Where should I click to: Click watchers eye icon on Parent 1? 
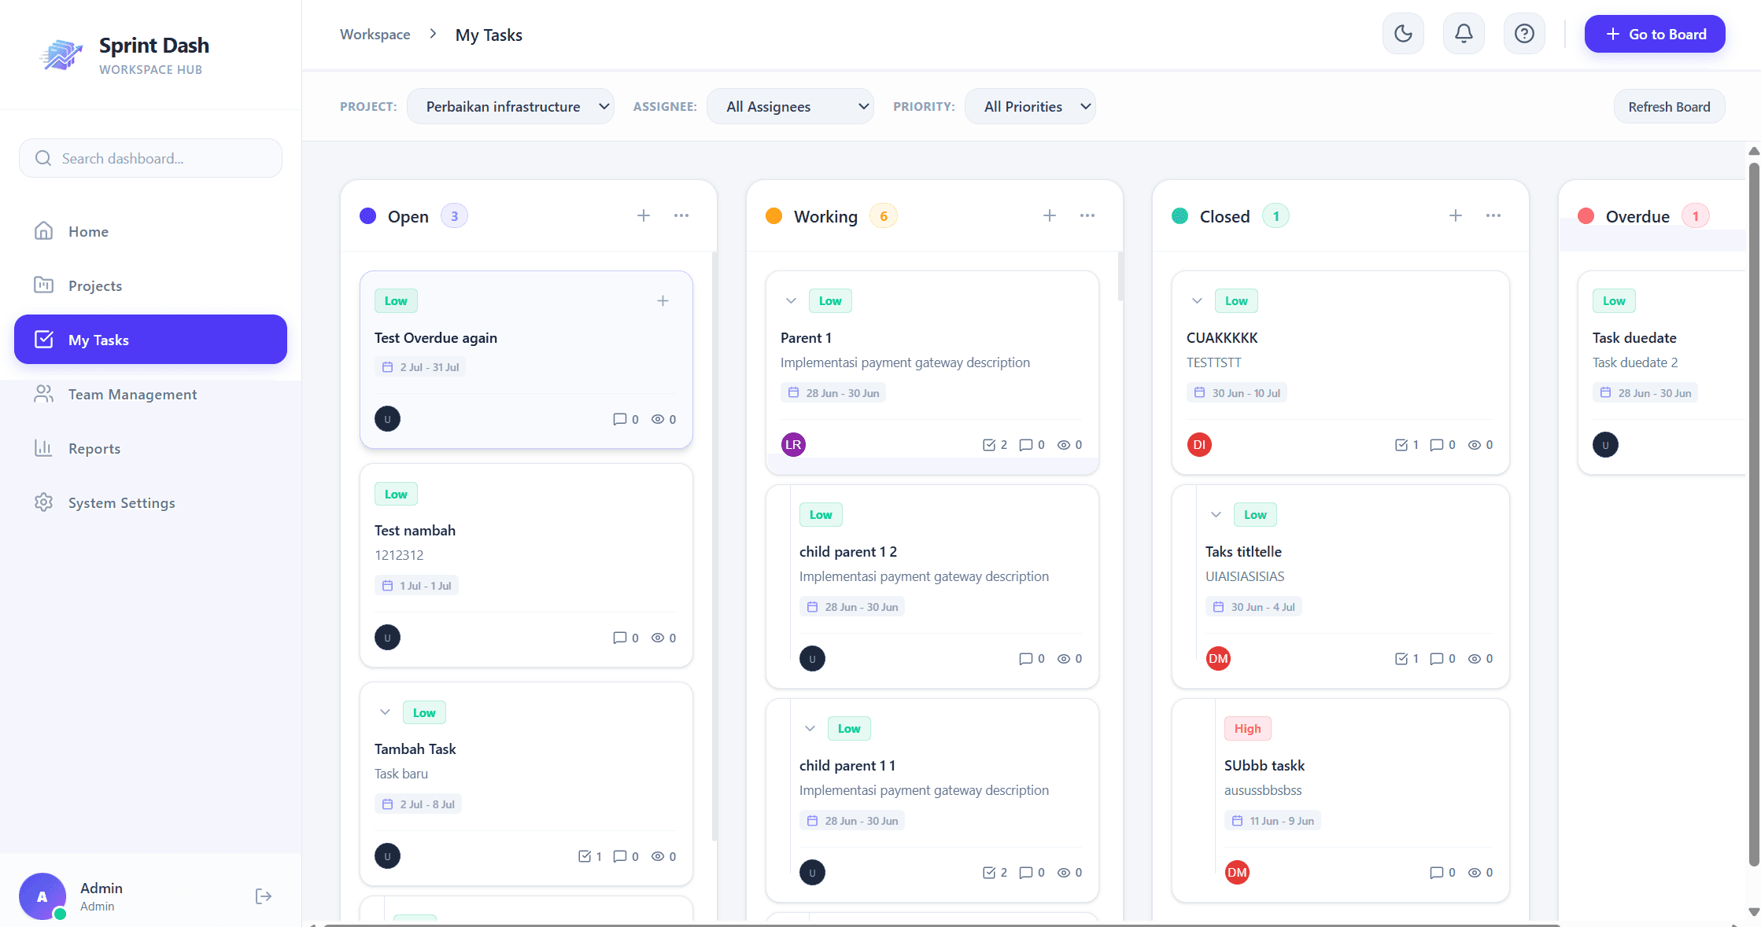pos(1064,445)
